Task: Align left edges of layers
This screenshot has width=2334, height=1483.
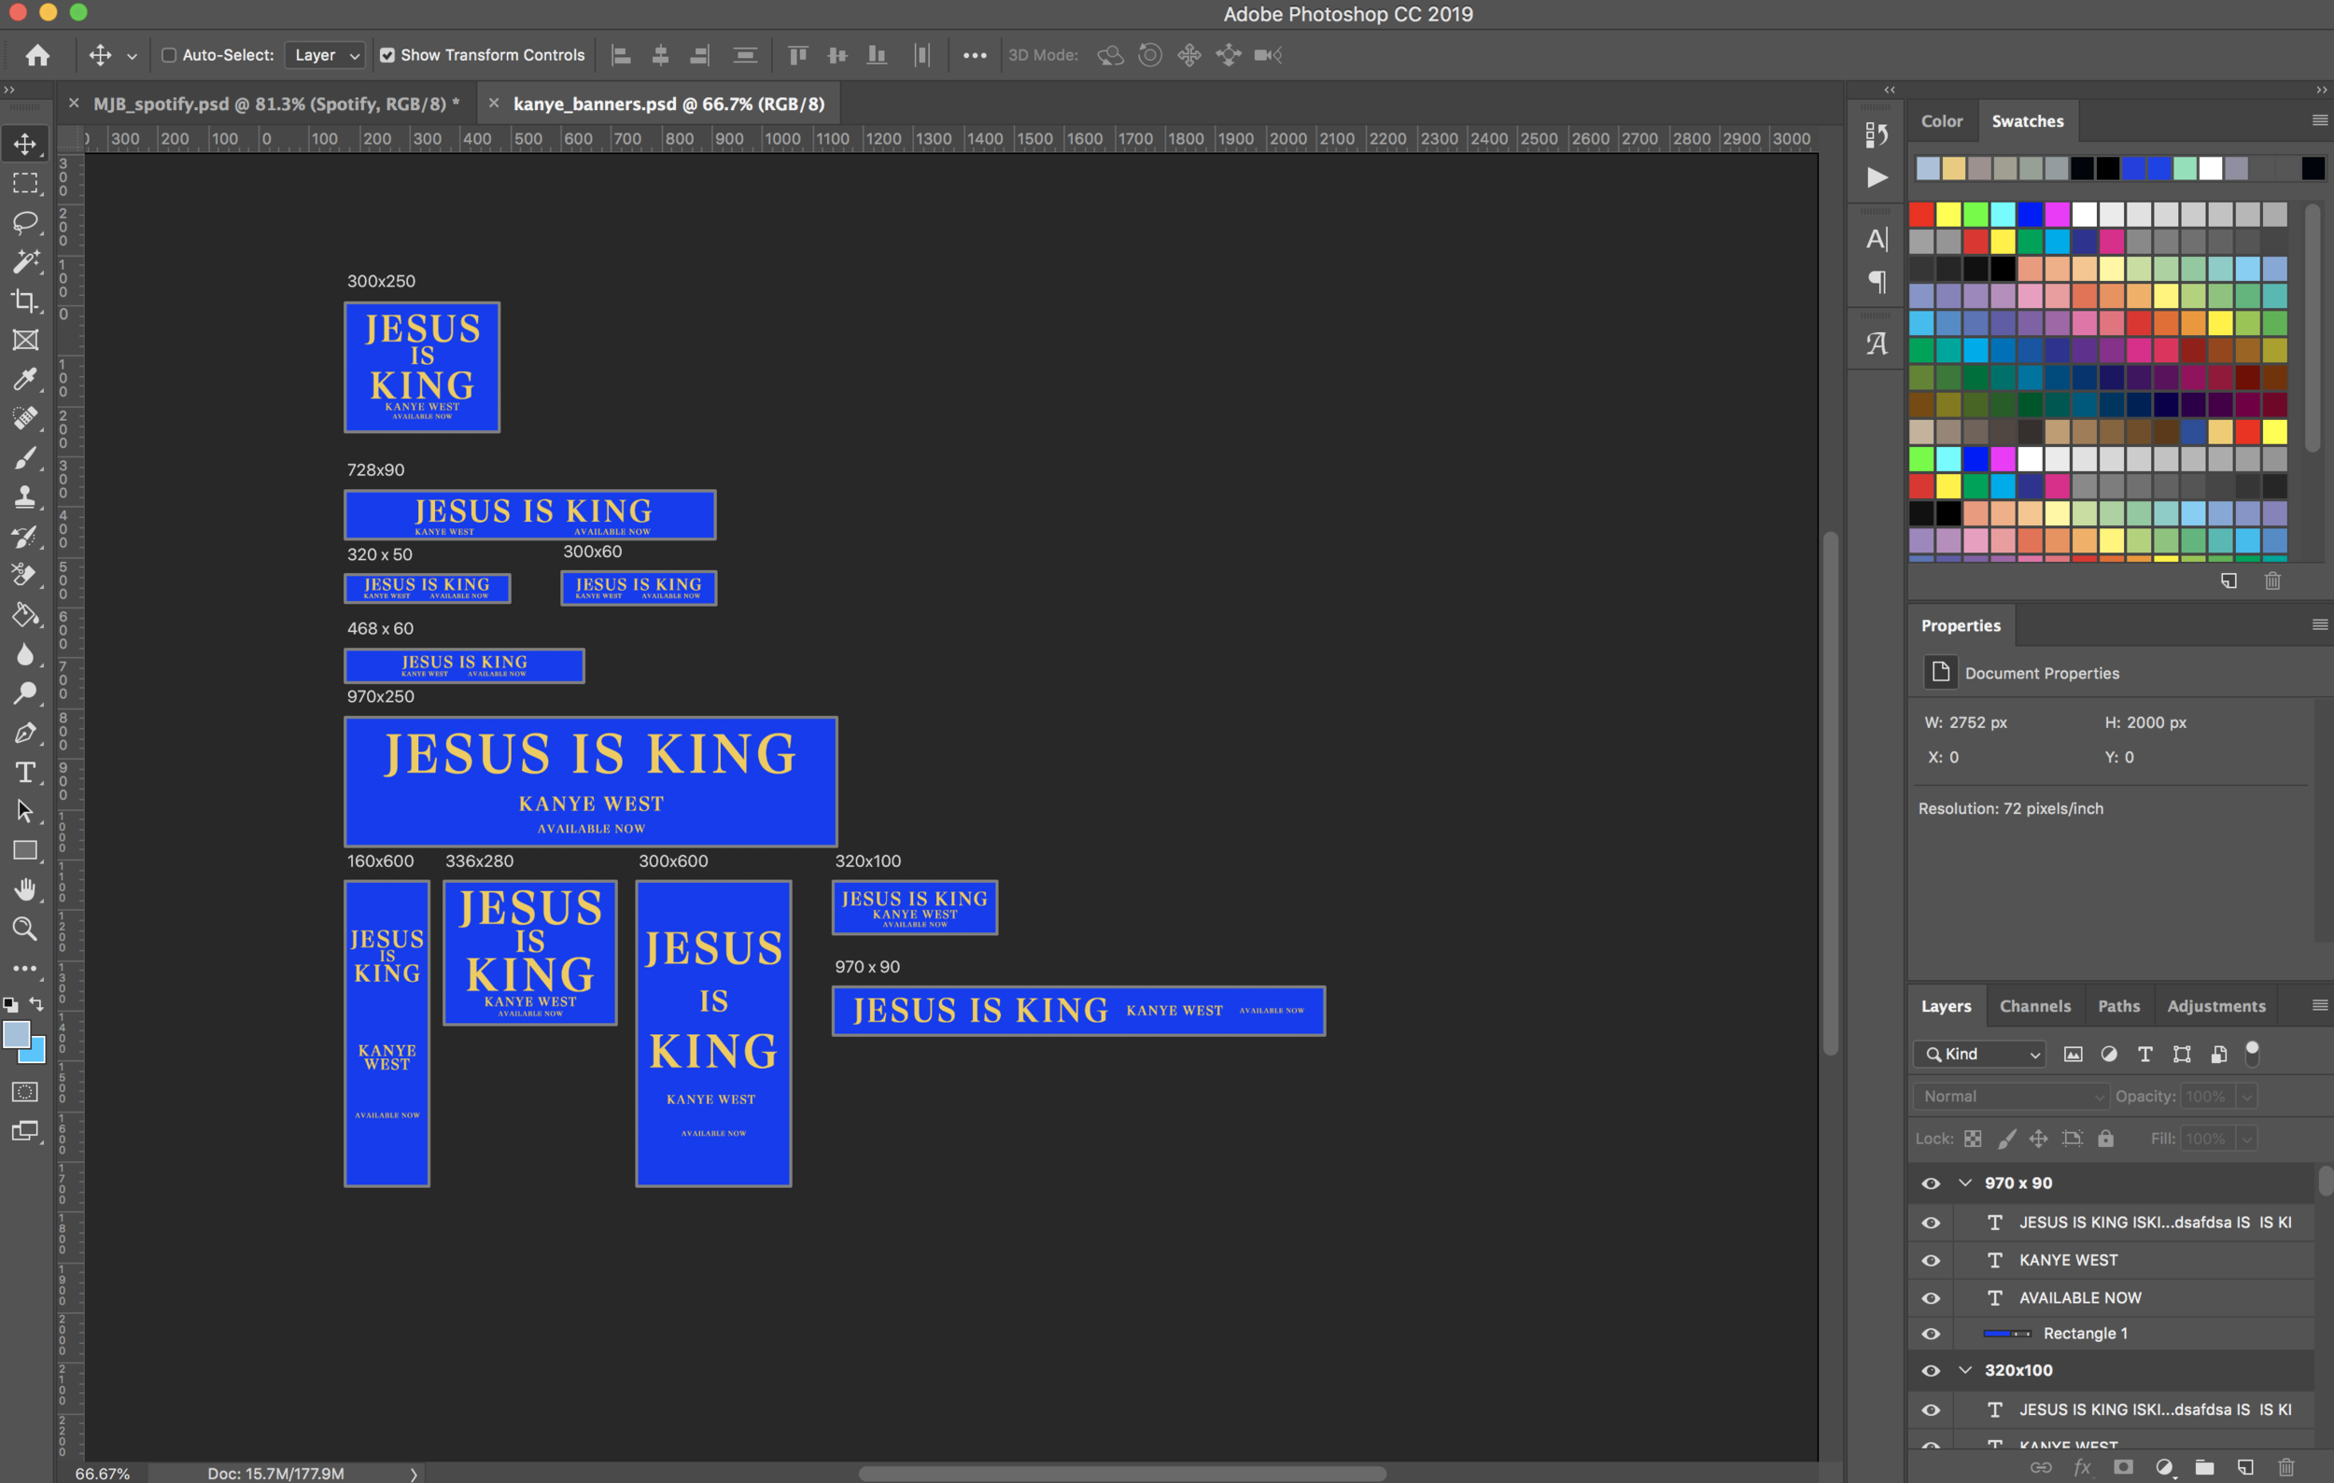Action: point(621,55)
